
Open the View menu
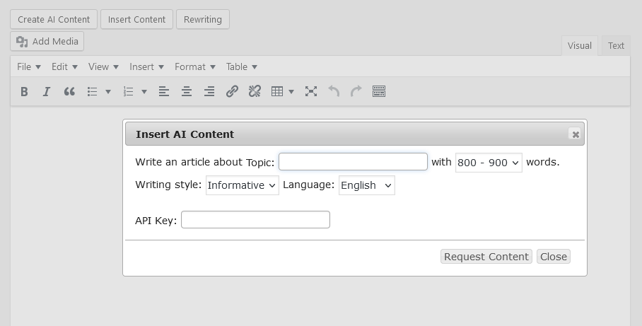103,66
